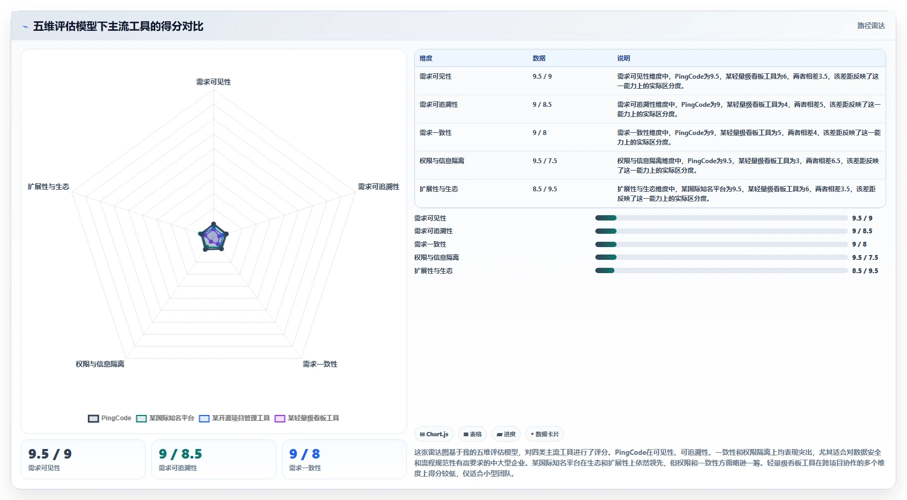Click the 权限与信息隔离 progress bar

(721, 257)
